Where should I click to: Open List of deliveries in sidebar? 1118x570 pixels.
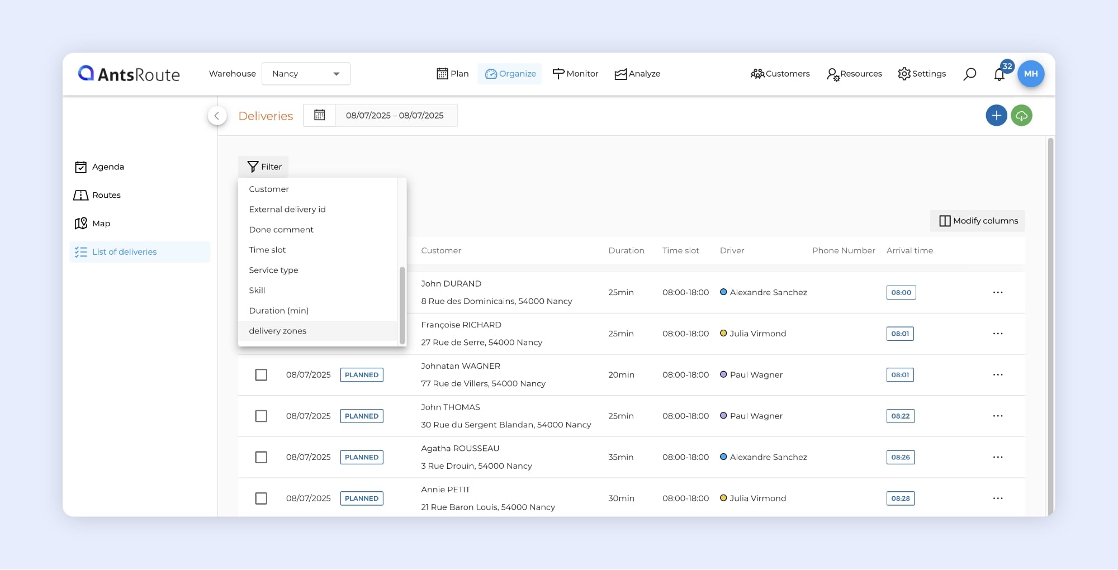(x=124, y=252)
